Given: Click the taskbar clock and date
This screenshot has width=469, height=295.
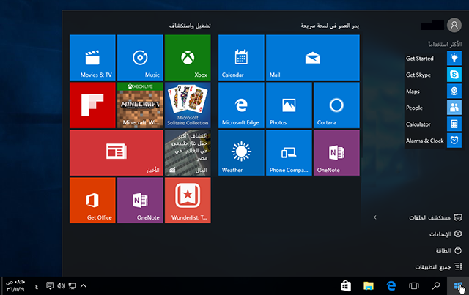Looking at the screenshot, I should pos(15,286).
